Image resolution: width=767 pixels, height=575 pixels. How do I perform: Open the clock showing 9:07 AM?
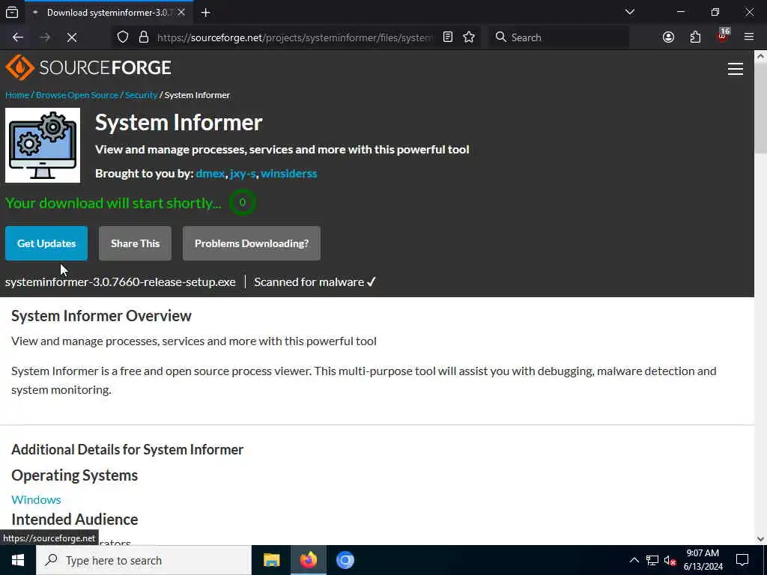[703, 560]
